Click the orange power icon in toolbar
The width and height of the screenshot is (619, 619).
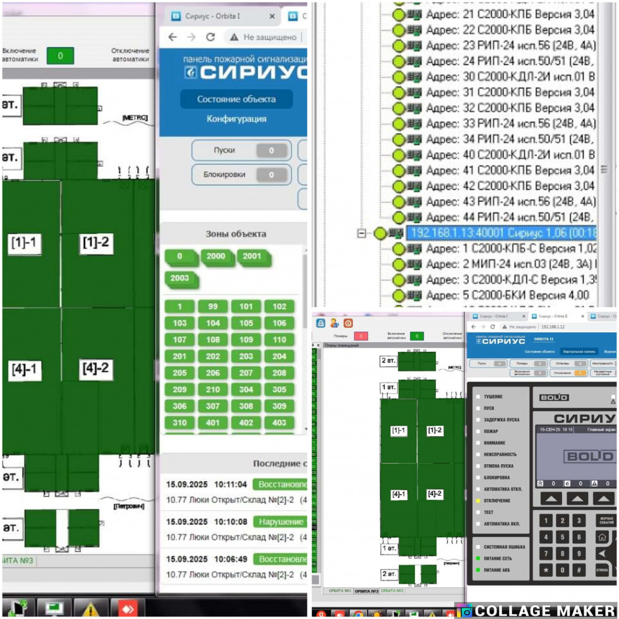(348, 323)
